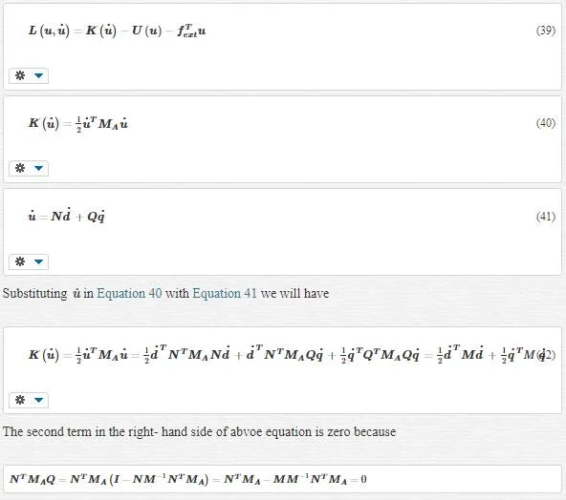Select the Lagrangian formula L(u, u̇)
This screenshot has height=500, width=566.
coord(118,31)
